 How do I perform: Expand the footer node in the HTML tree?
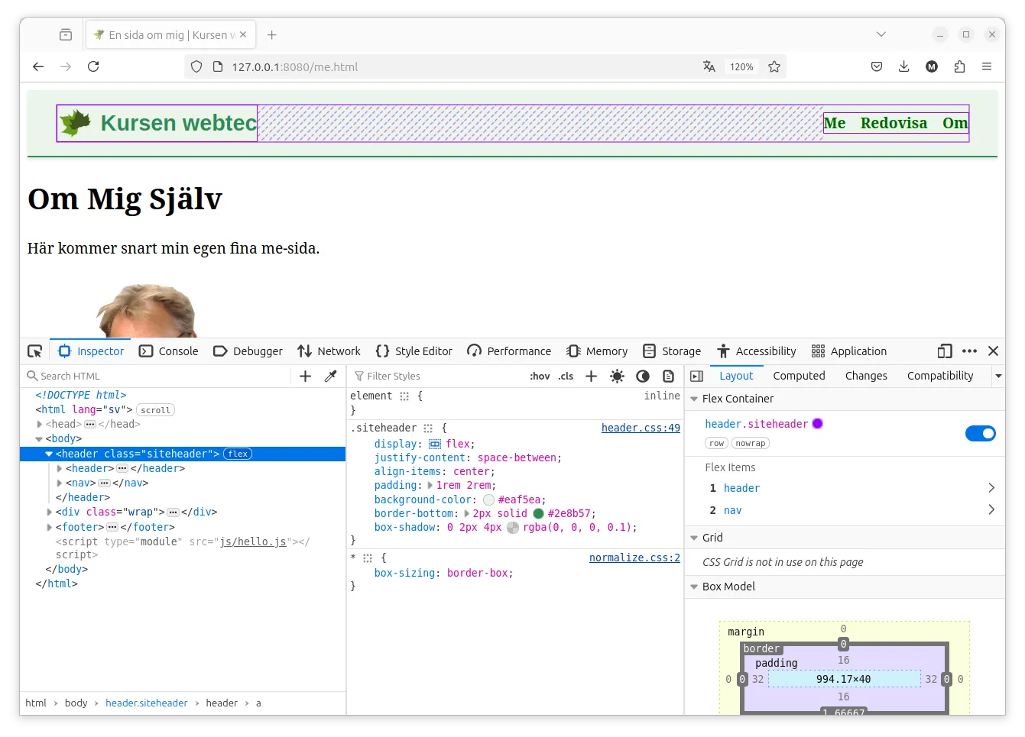(50, 527)
